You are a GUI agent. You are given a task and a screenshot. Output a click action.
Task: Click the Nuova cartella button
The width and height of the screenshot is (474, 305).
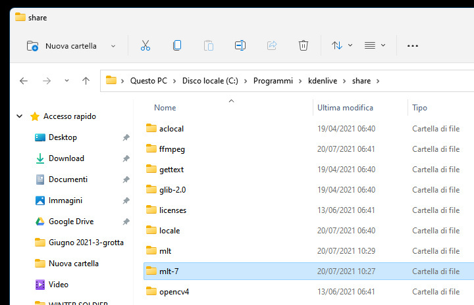62,46
